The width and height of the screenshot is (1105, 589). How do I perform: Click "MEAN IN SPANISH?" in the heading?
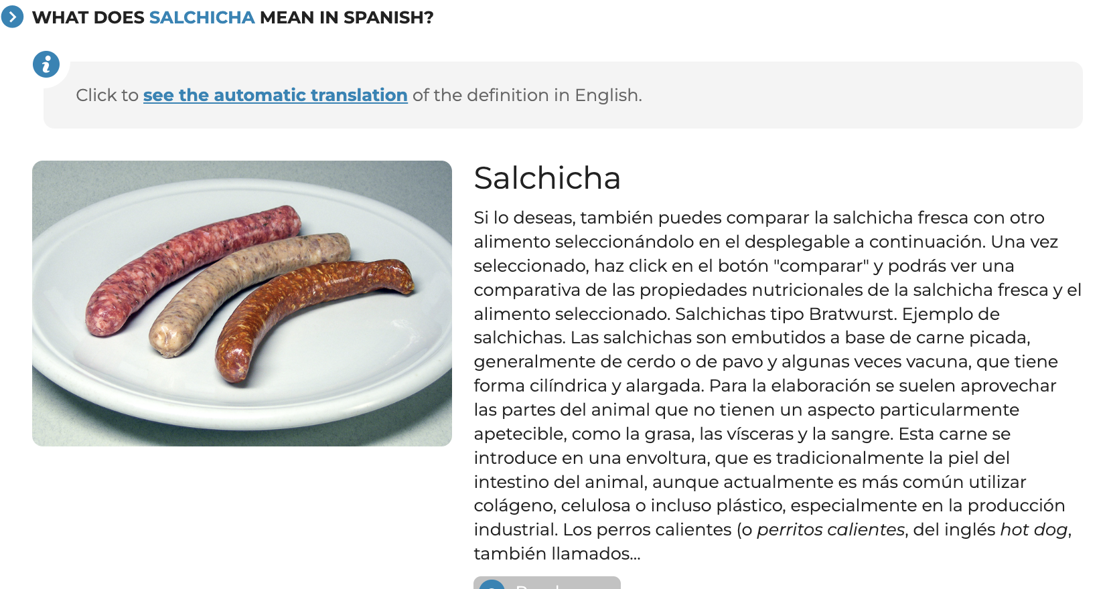click(x=346, y=17)
